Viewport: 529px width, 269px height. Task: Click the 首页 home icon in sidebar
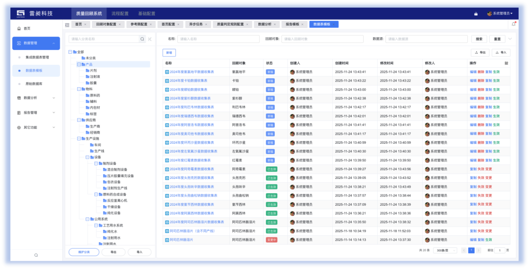19,29
